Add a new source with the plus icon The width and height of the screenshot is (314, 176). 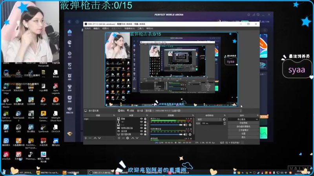click(x=119, y=138)
